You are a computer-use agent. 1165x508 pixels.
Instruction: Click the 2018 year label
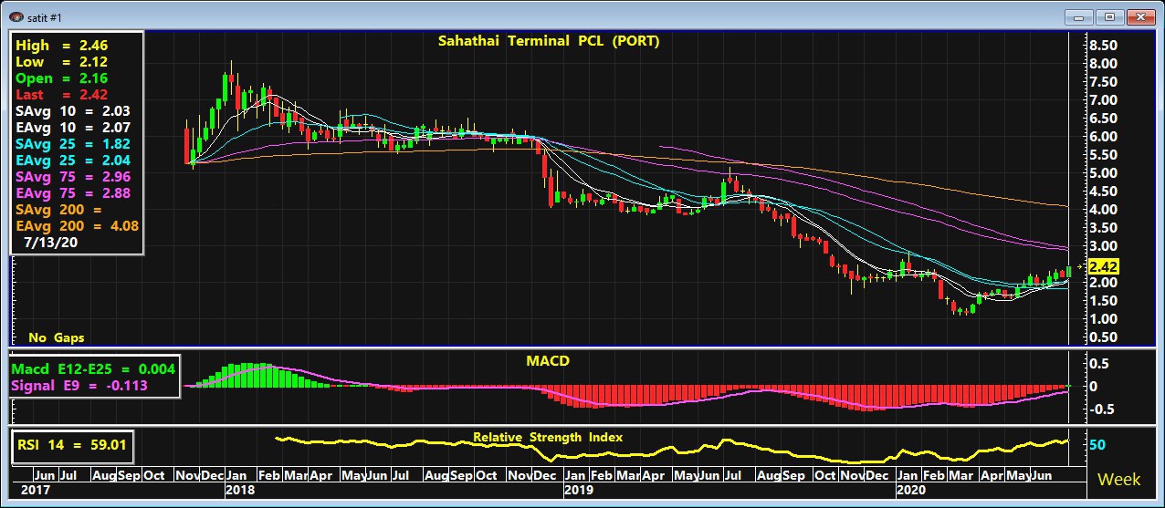[x=238, y=491]
